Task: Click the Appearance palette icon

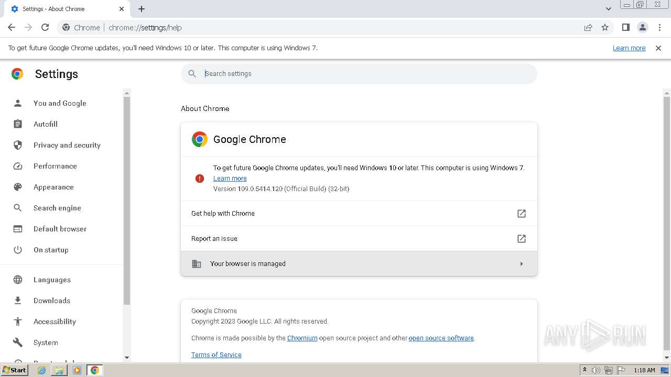Action: [18, 187]
